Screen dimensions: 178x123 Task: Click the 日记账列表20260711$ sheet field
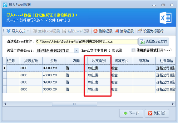pos(55,50)
